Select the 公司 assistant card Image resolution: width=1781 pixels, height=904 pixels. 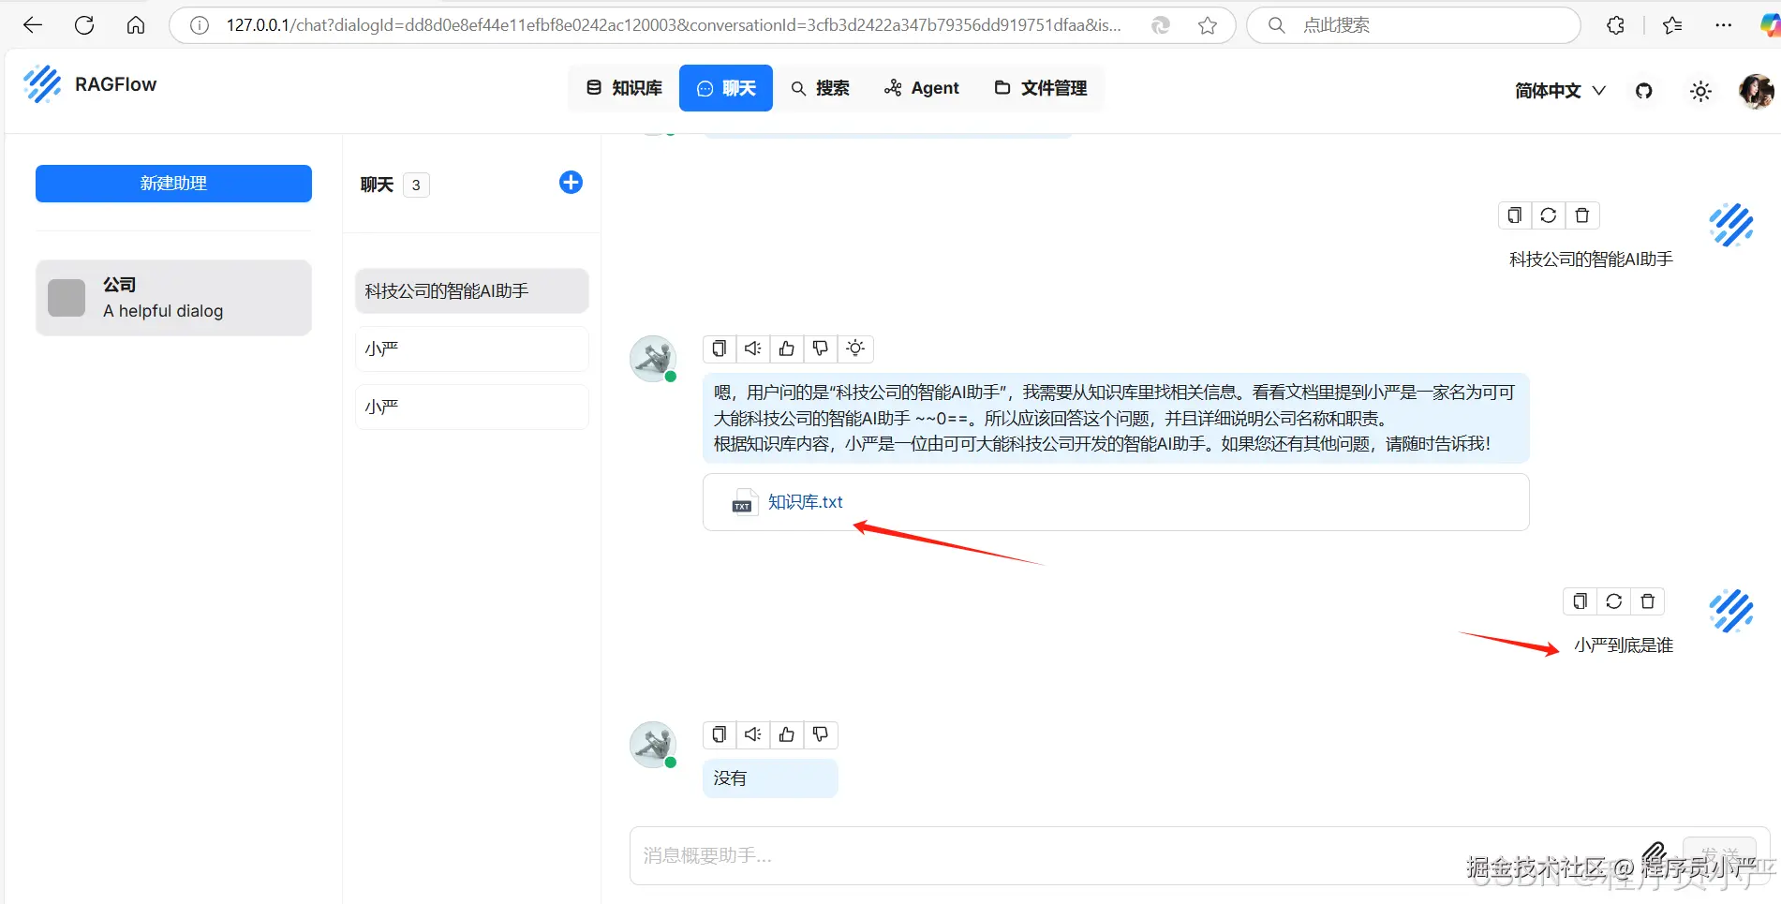point(172,297)
